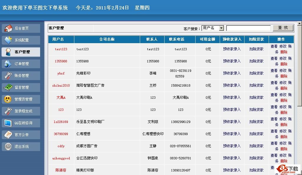The image size is (302, 175).
Task: Click 删除 for the ybxf row
Action: tap(284, 76)
